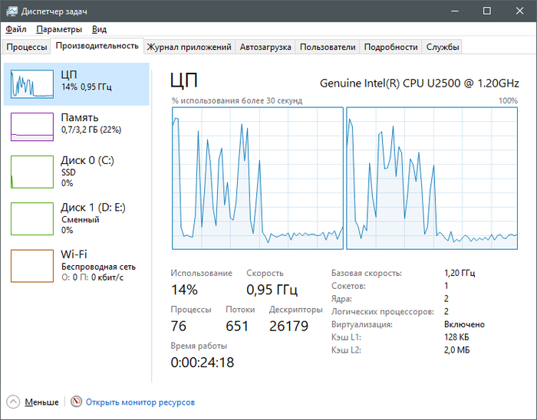Switch to the Процессы tab

pyautogui.click(x=27, y=47)
